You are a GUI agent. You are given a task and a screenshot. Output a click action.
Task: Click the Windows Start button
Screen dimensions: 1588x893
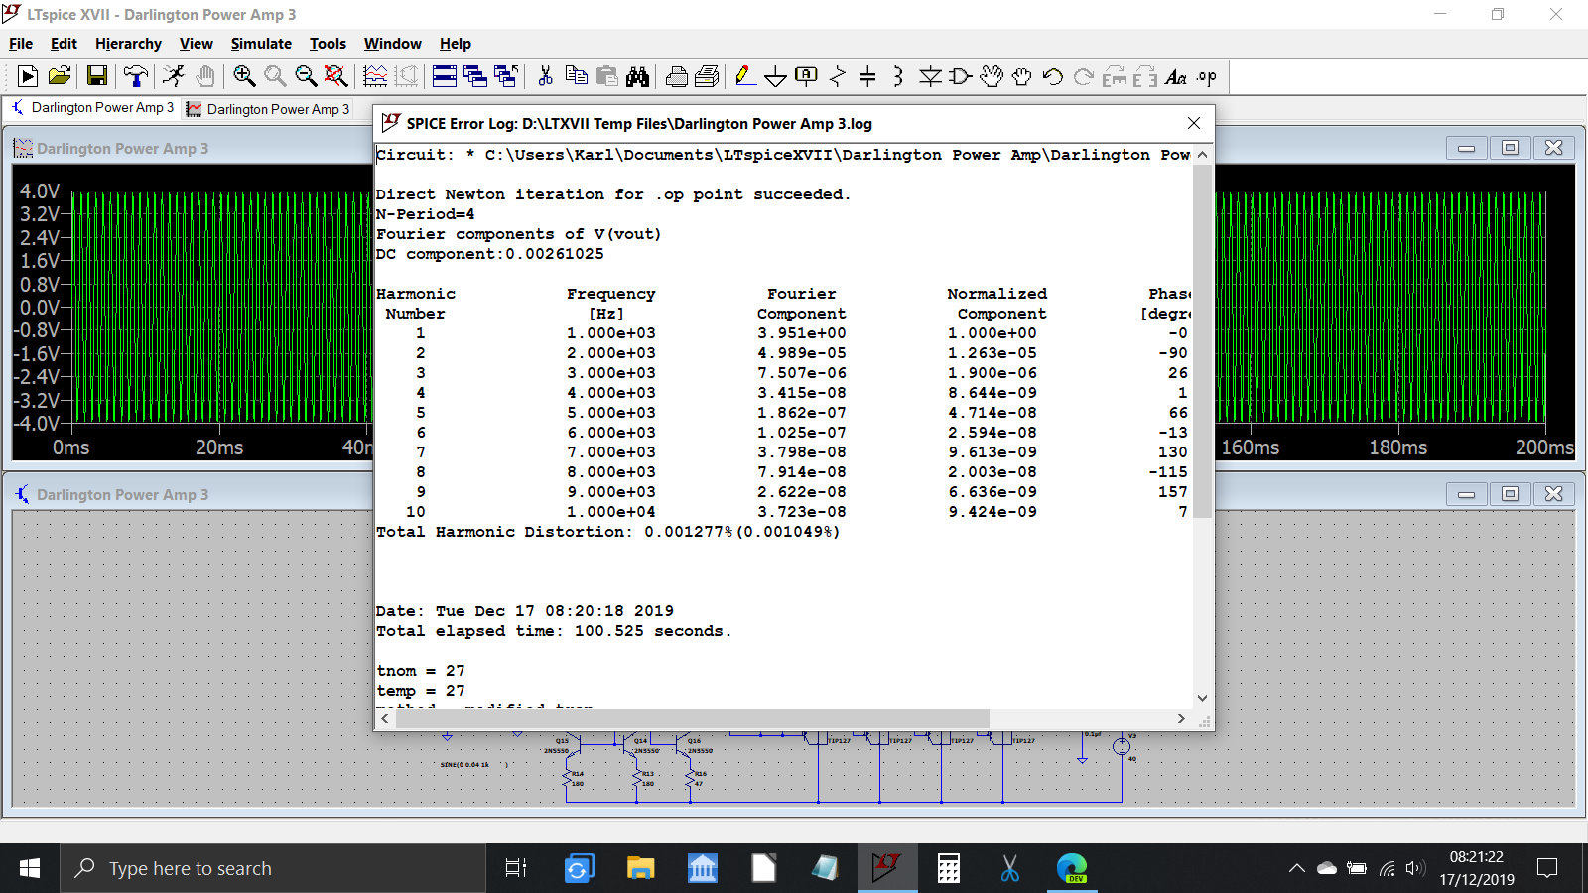[30, 868]
